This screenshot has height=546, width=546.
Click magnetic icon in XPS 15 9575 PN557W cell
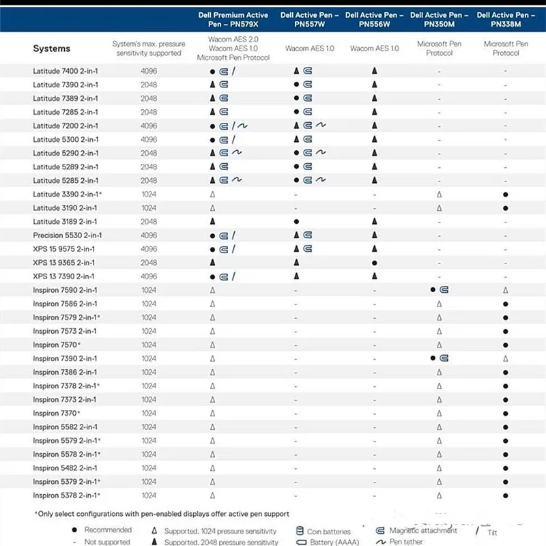[x=308, y=248]
